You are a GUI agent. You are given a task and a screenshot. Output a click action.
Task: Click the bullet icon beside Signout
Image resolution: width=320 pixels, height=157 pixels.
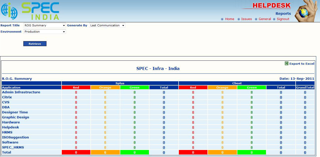pos(274,19)
